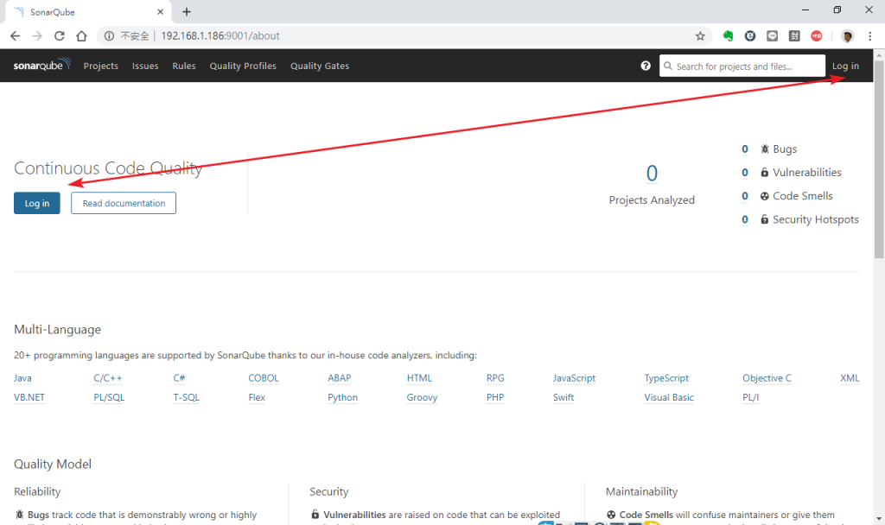Open the VB.NET language link
This screenshot has width=885, height=525.
[x=29, y=397]
